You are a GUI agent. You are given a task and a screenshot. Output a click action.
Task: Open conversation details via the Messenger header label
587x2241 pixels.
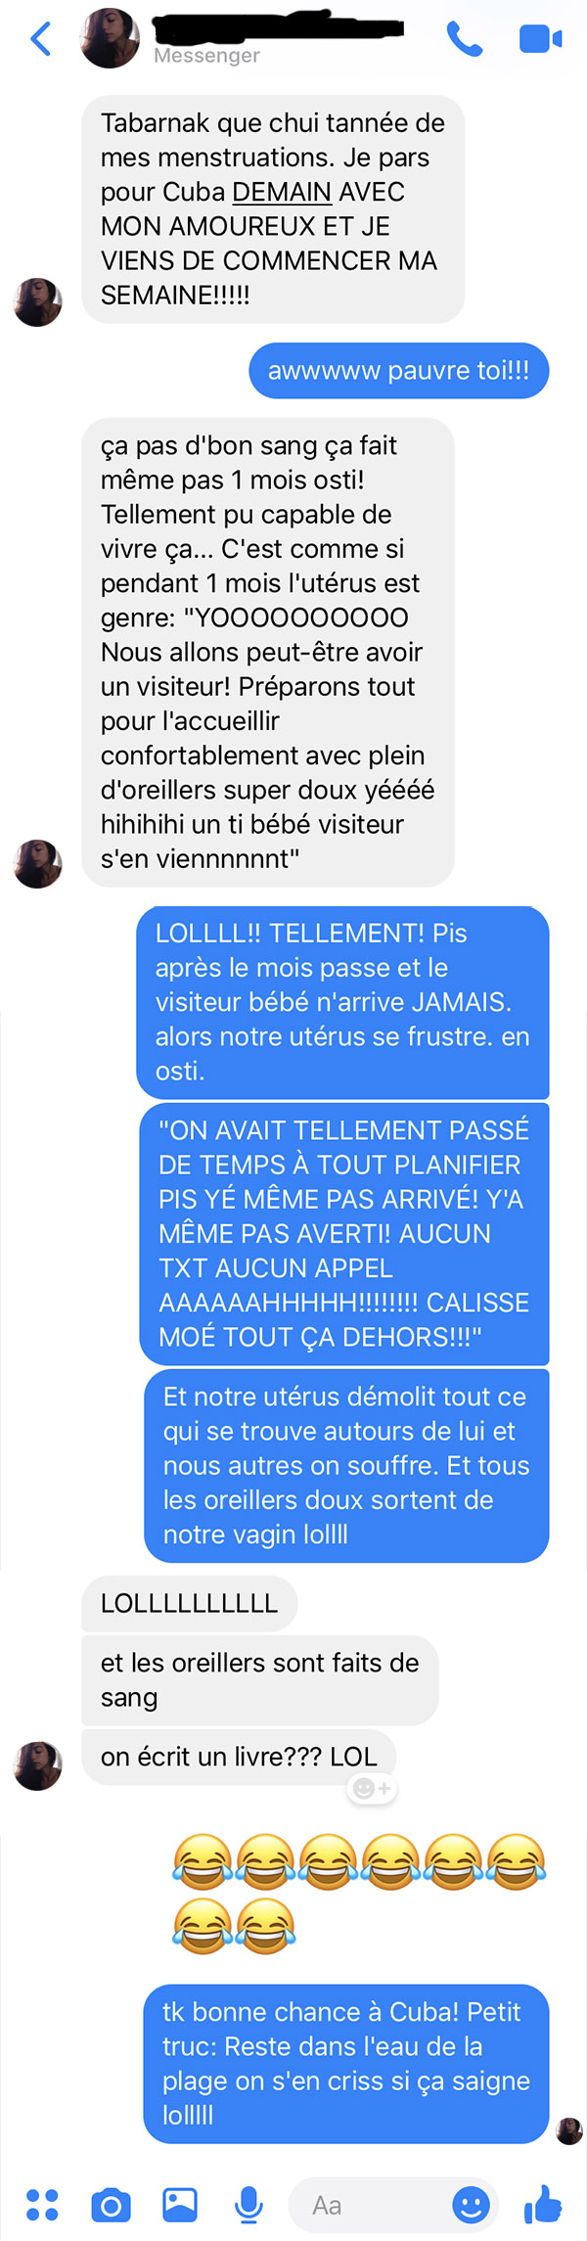point(206,56)
